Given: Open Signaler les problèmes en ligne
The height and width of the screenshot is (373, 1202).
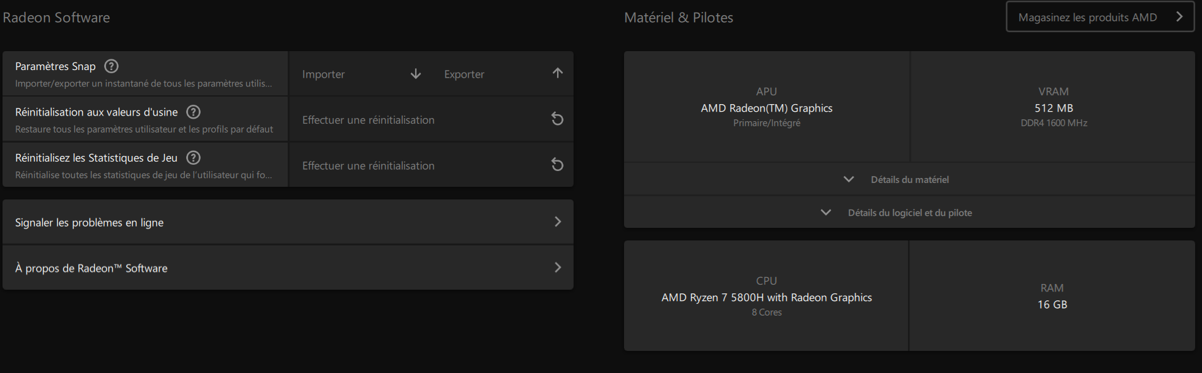Looking at the screenshot, I should [288, 222].
